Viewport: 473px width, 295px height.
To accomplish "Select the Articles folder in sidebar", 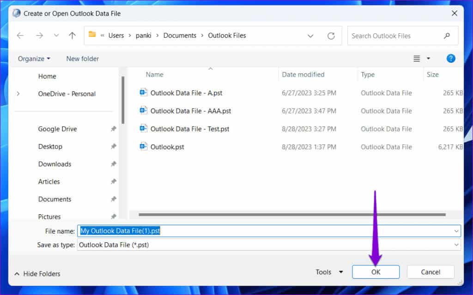I will [49, 181].
